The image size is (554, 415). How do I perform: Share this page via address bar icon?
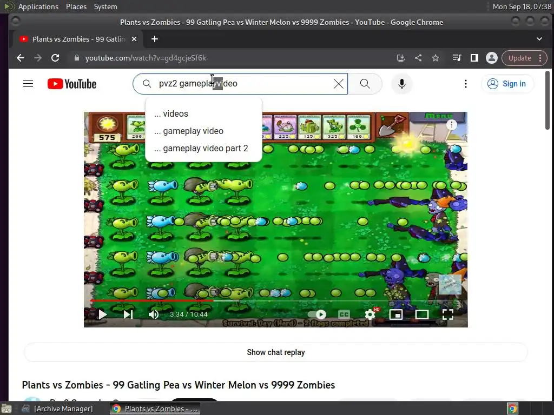[x=418, y=58]
